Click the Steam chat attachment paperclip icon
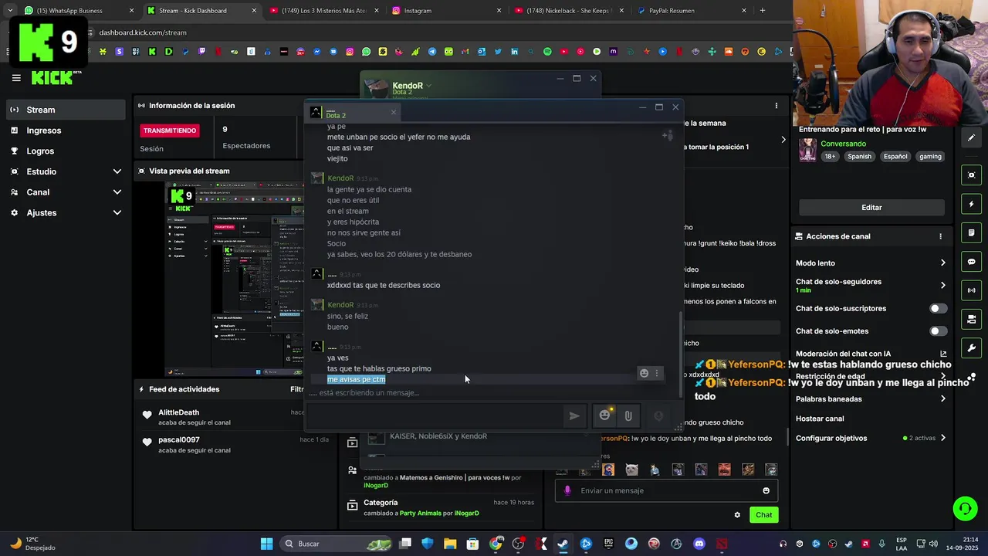Viewport: 988px width, 556px height. 628,415
